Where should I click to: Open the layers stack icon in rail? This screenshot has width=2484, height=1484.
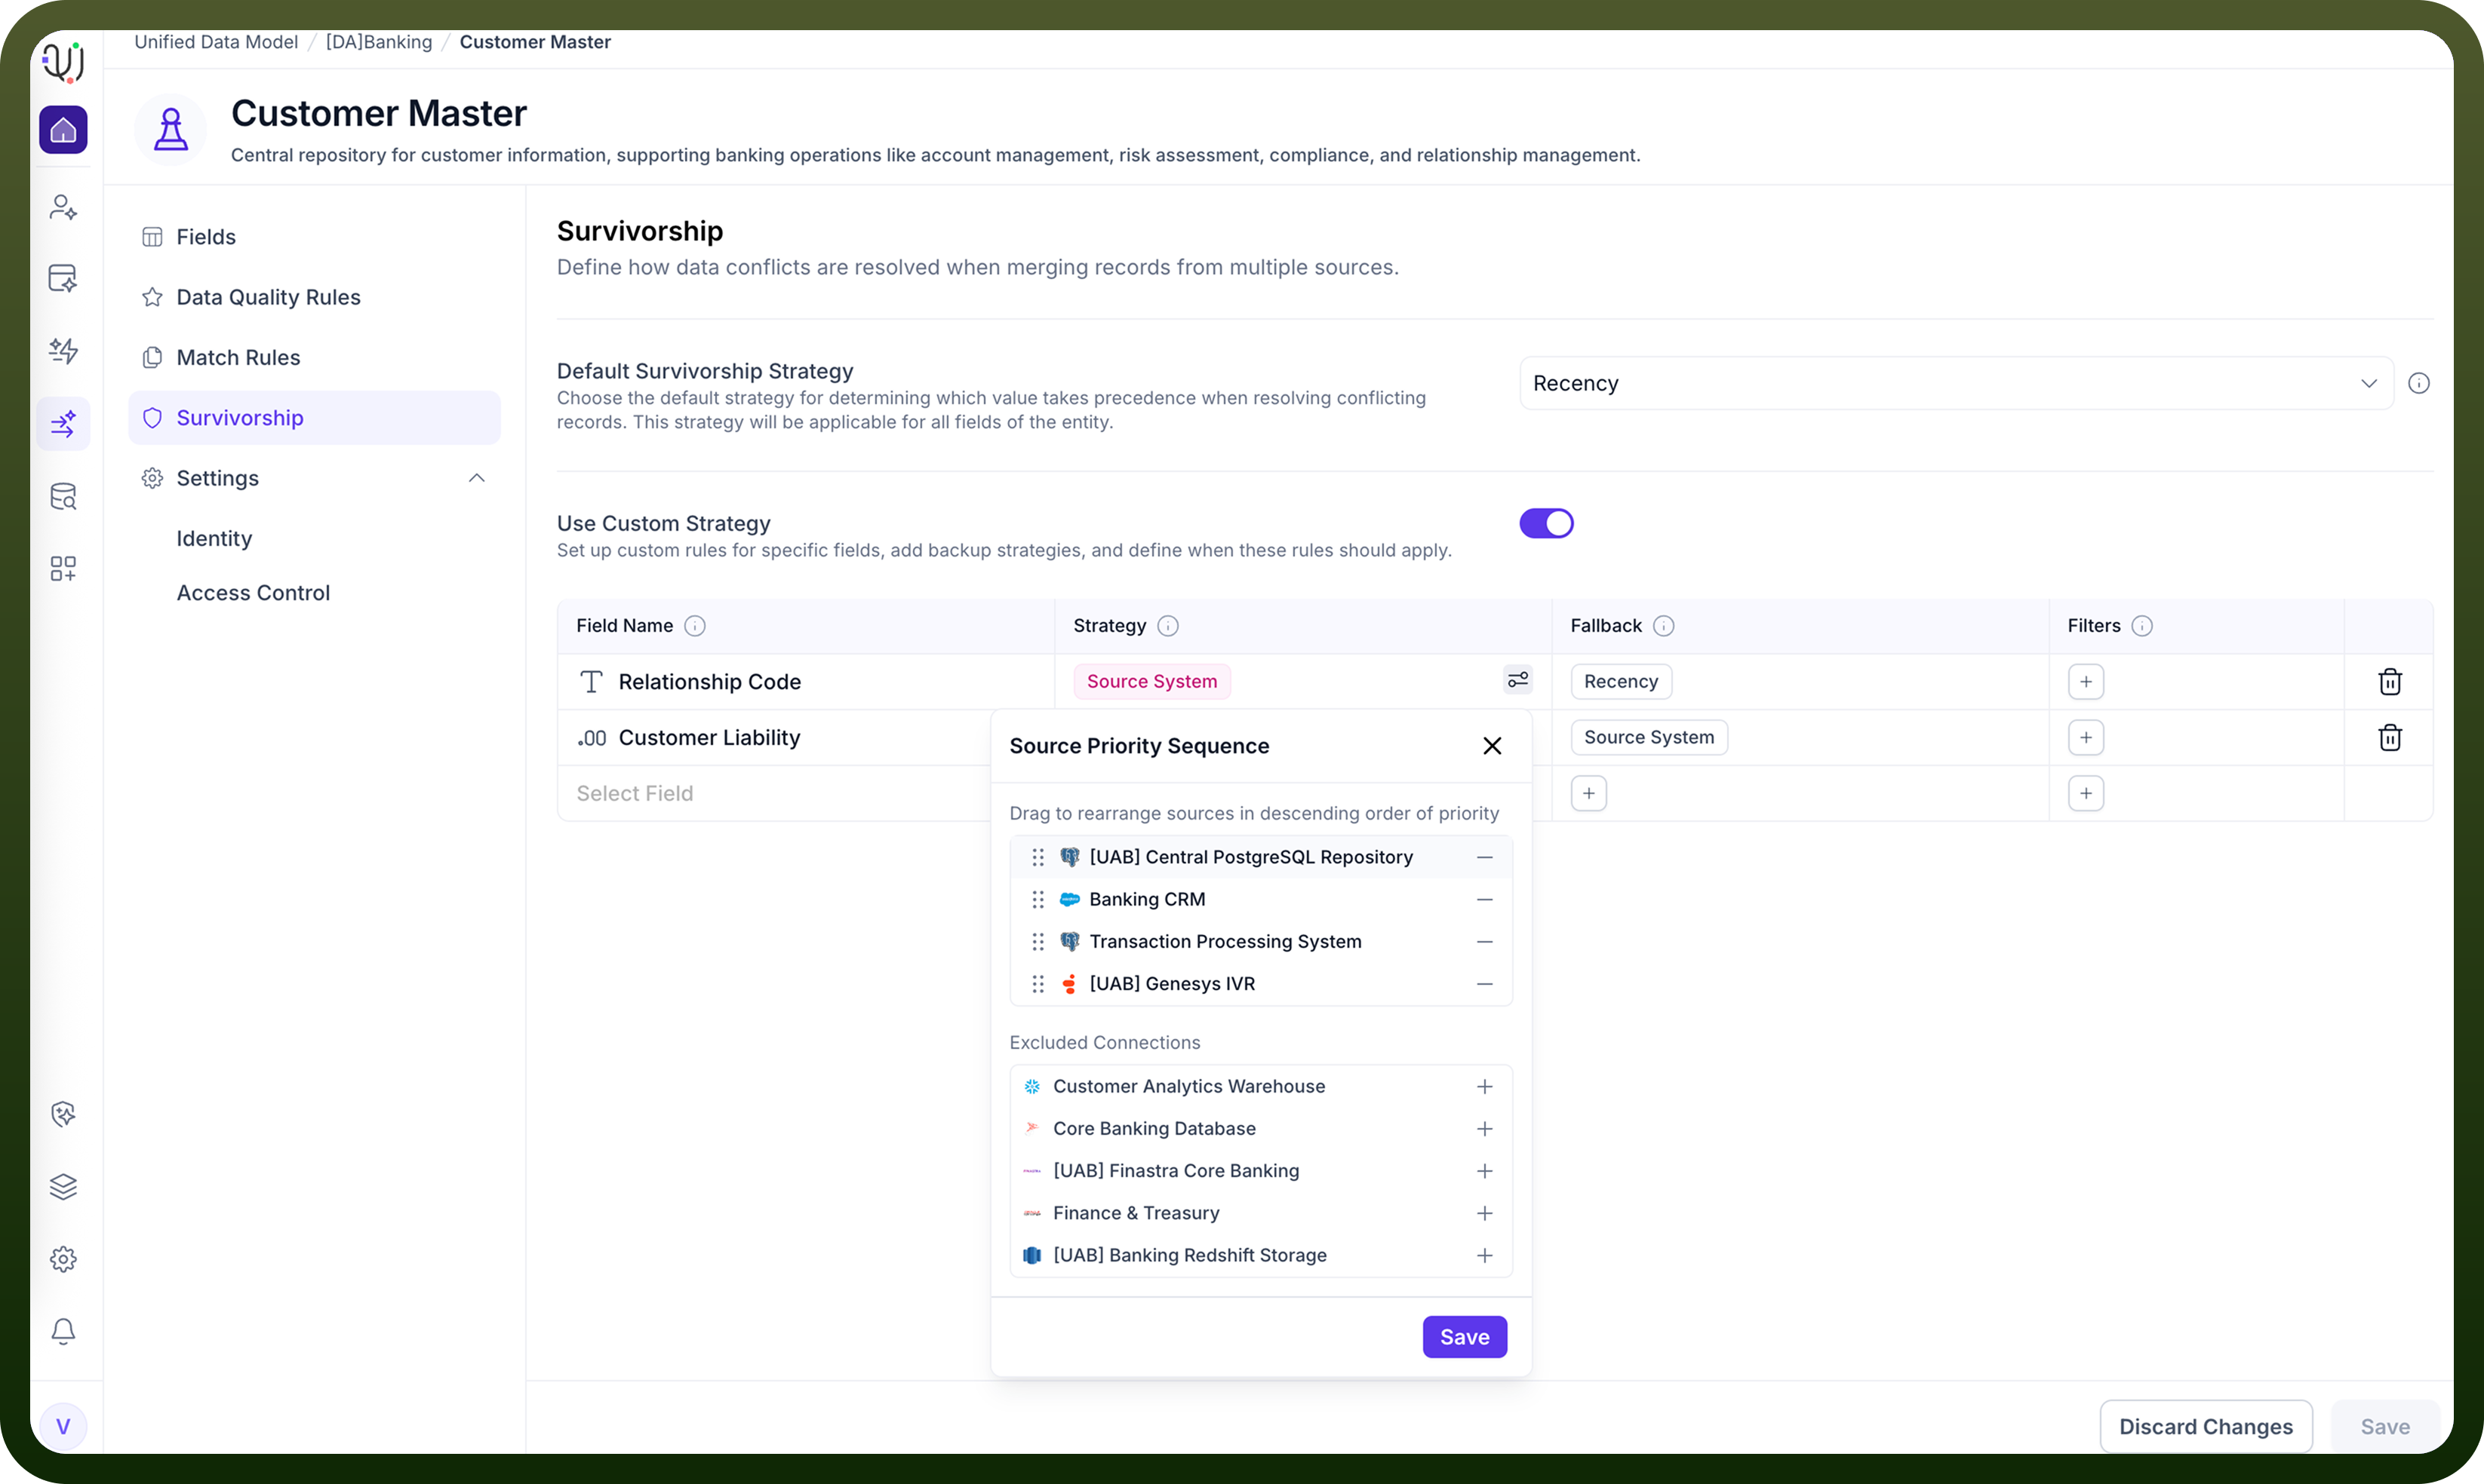click(x=63, y=1186)
